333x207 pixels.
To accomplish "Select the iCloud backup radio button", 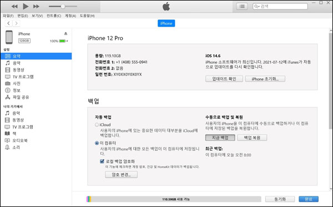I will [97, 125].
